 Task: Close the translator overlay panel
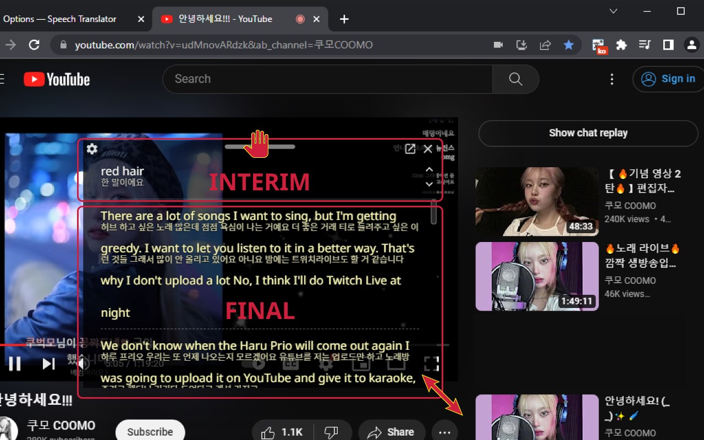[428, 149]
